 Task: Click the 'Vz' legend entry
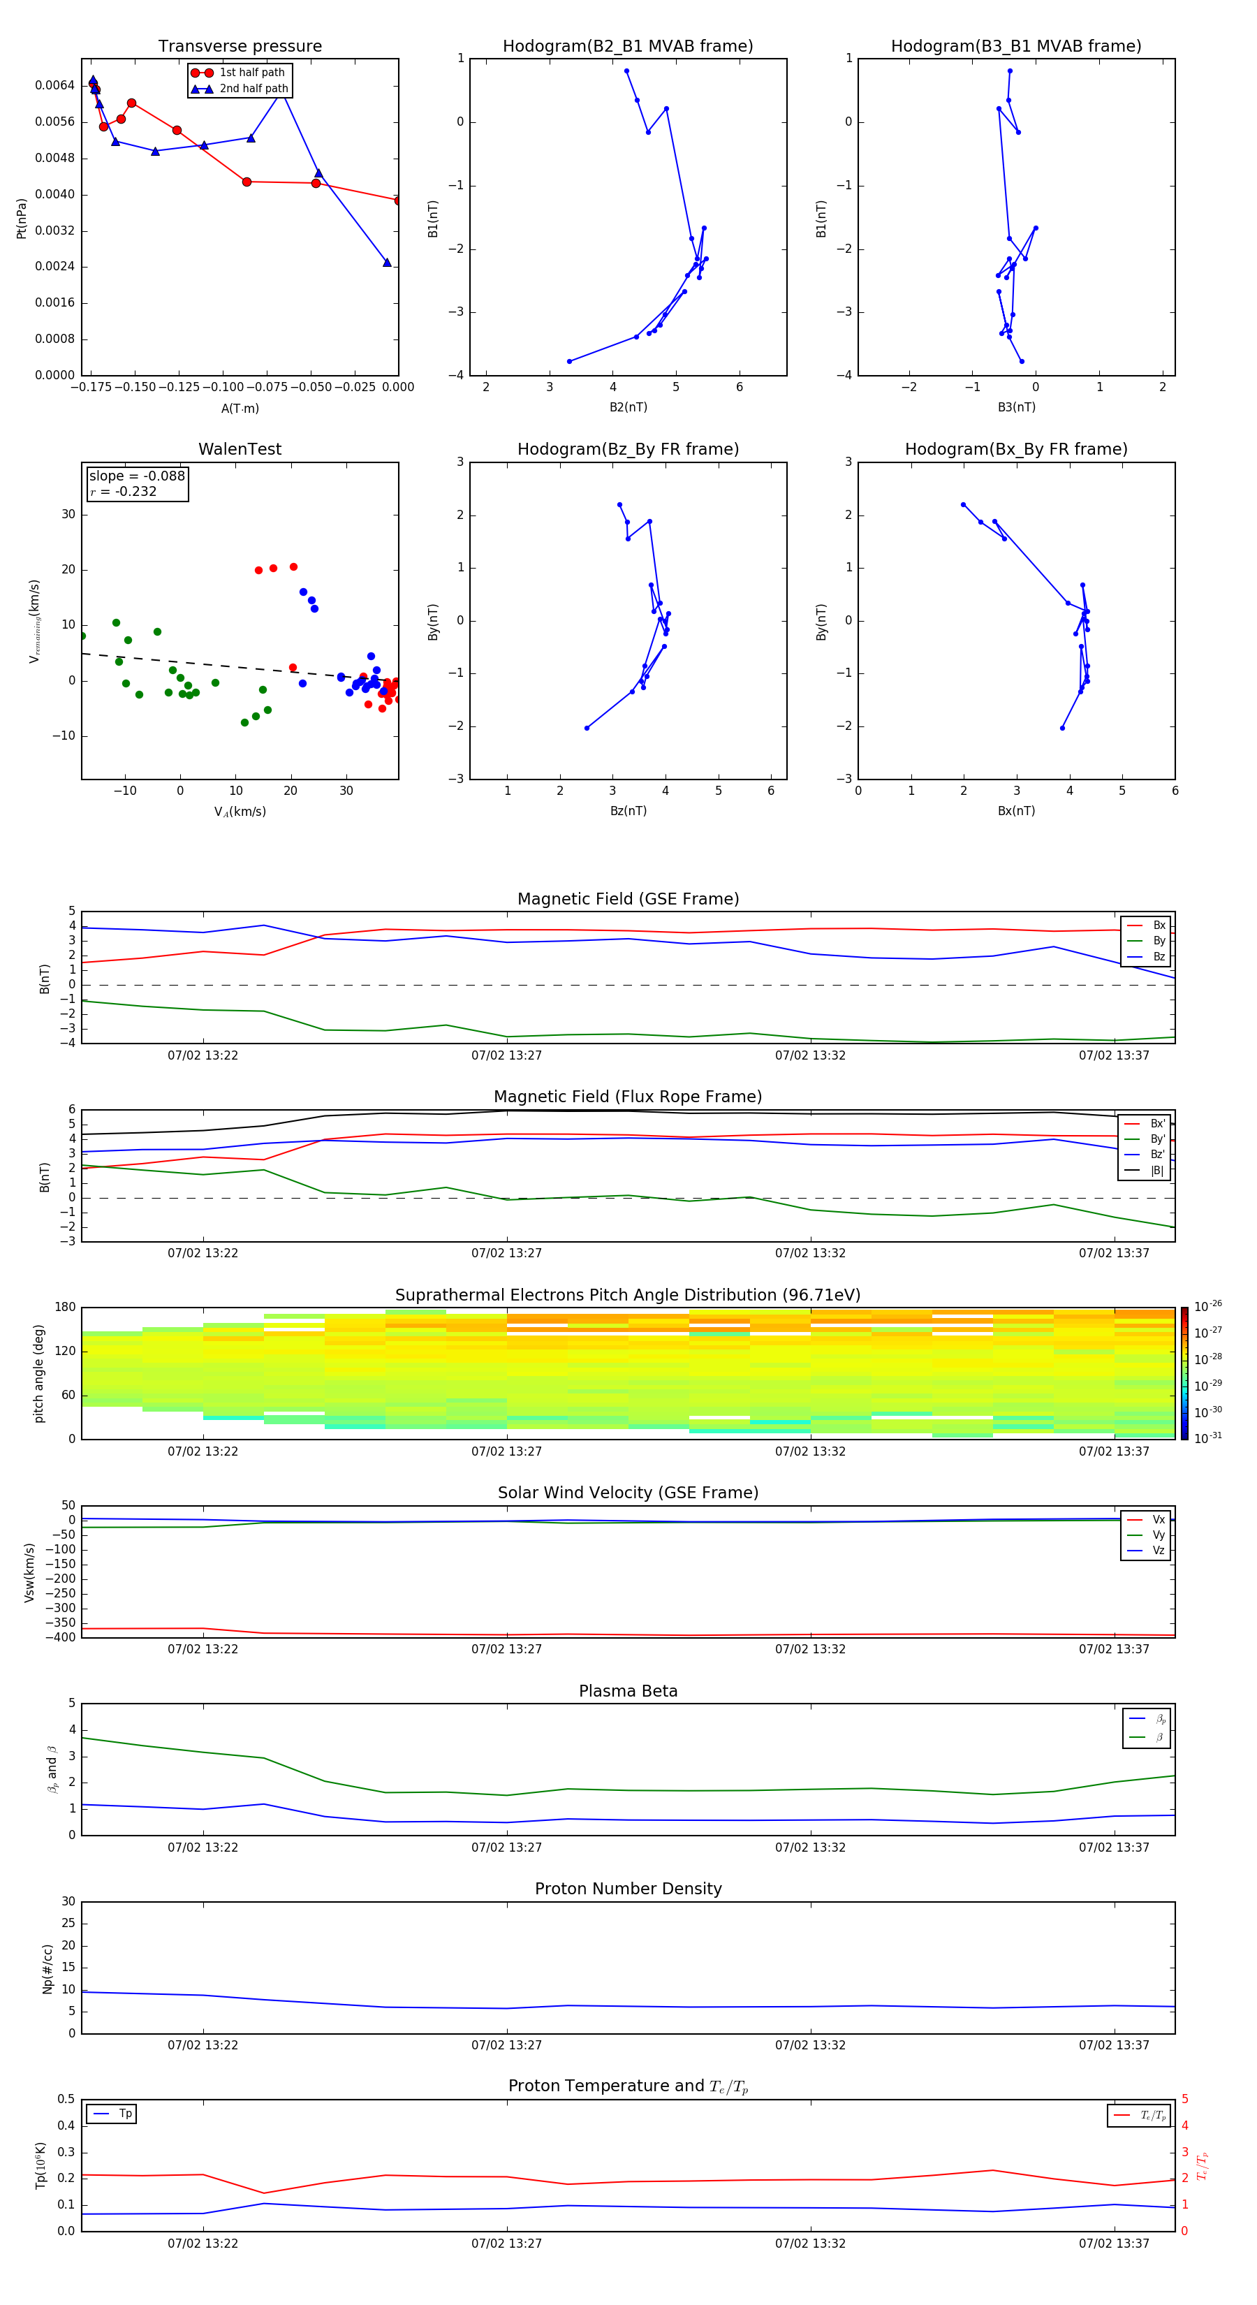click(1146, 1550)
